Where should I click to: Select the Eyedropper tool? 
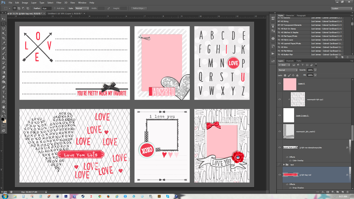point(4,43)
